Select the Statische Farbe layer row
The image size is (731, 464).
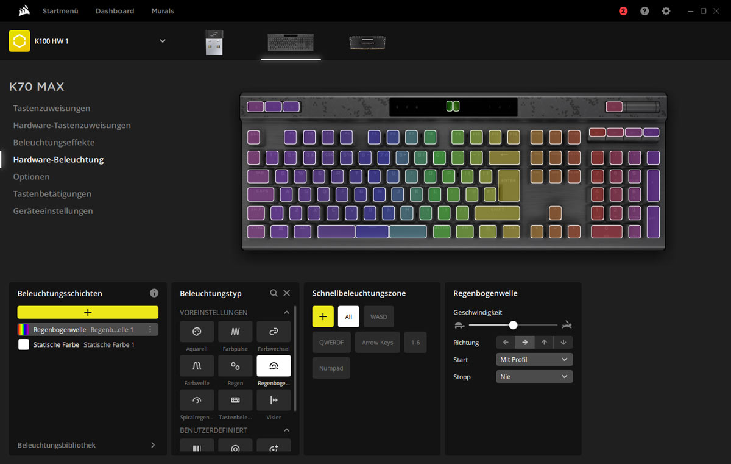click(88, 344)
